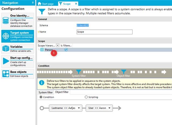This screenshot has width=172, height=125.
Task: Click the System filter funnel in flow diagram
Action: pyautogui.click(x=78, y=72)
